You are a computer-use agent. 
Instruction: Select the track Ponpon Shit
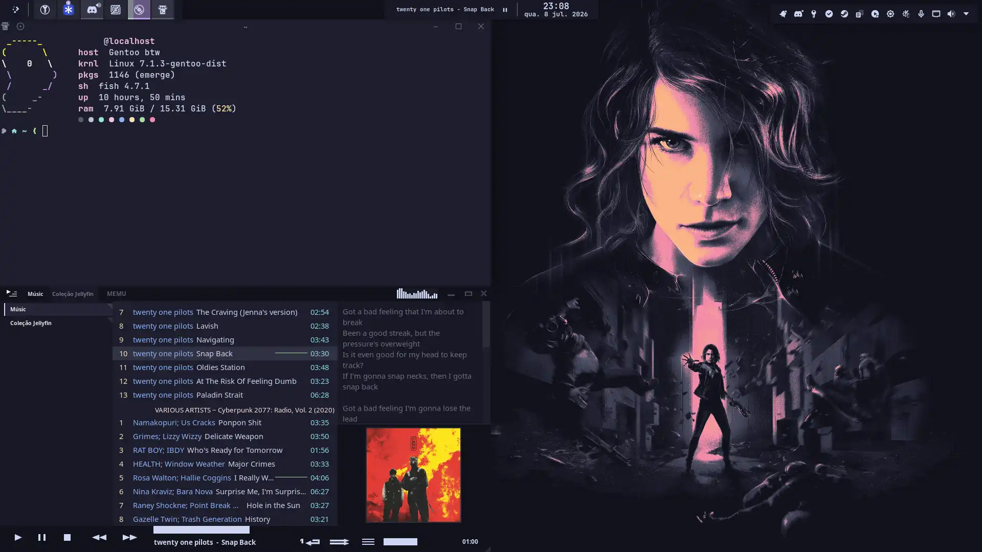tap(225, 422)
